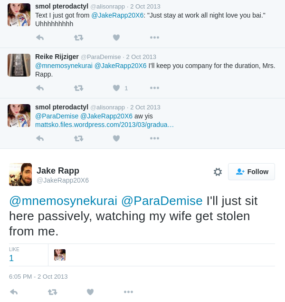The image size is (285, 302).
Task: Like the 'aw yis' tweet
Action: [x=116, y=138]
